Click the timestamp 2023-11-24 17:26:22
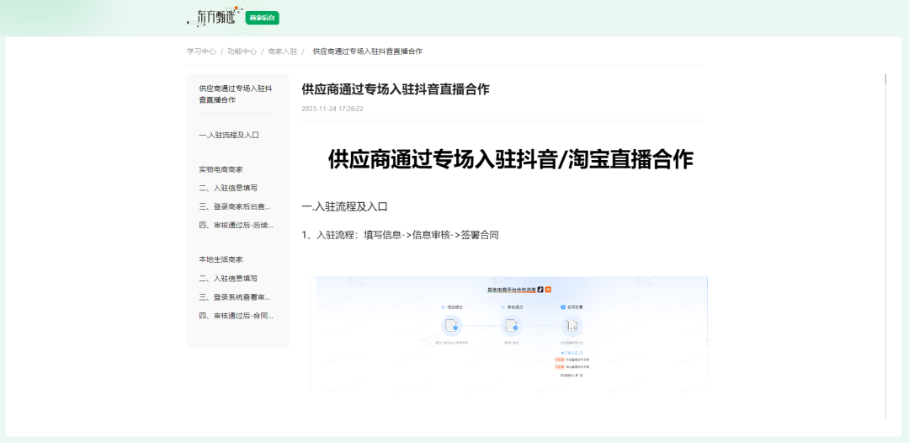The width and height of the screenshot is (909, 443). (x=332, y=109)
